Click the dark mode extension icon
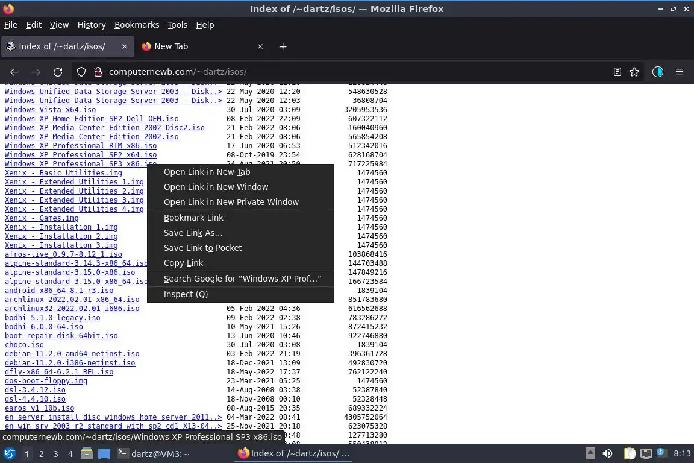The image size is (694, 463). 658,72
